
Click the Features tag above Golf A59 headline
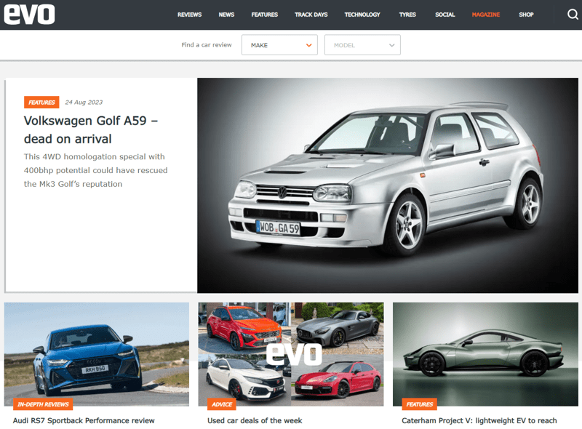[41, 102]
